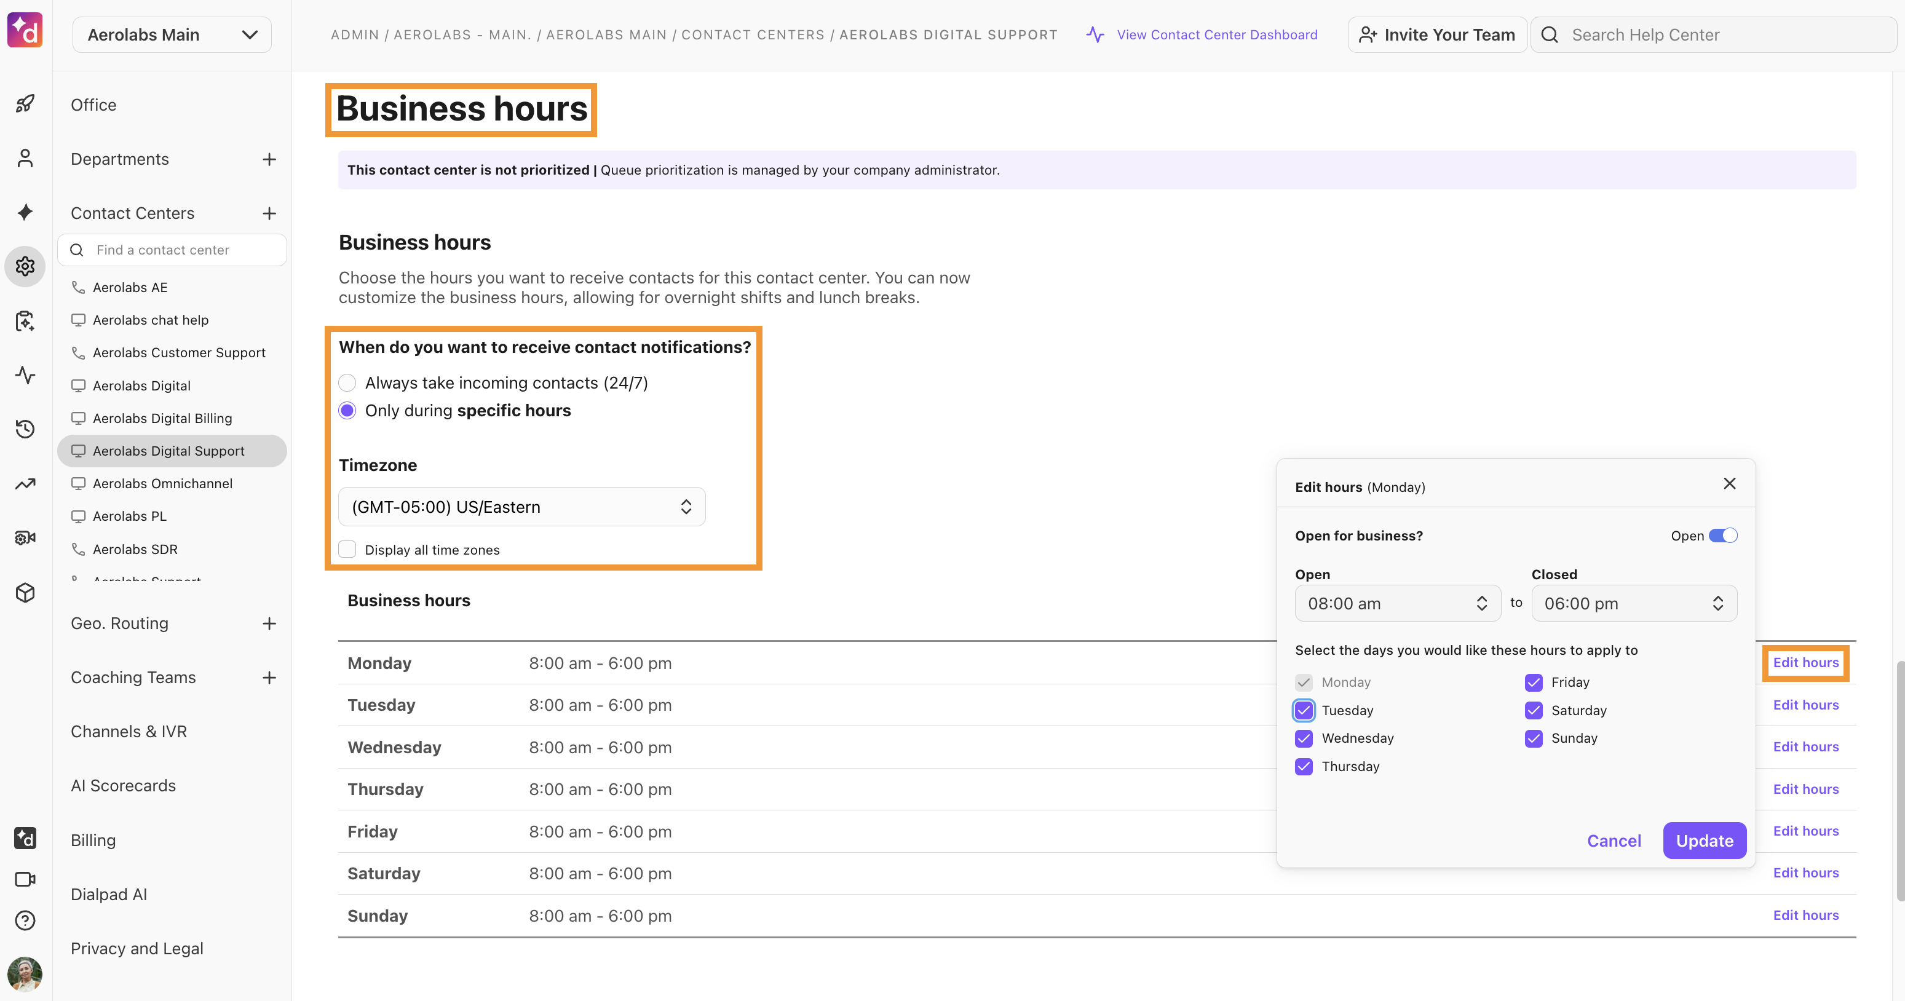Close the Edit hours dialog
This screenshot has height=1001, width=1905.
pyautogui.click(x=1729, y=483)
